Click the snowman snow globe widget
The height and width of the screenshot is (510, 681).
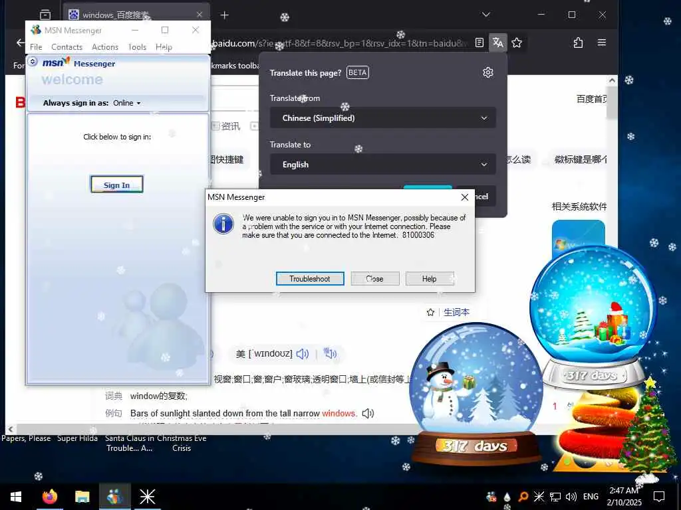click(x=476, y=392)
